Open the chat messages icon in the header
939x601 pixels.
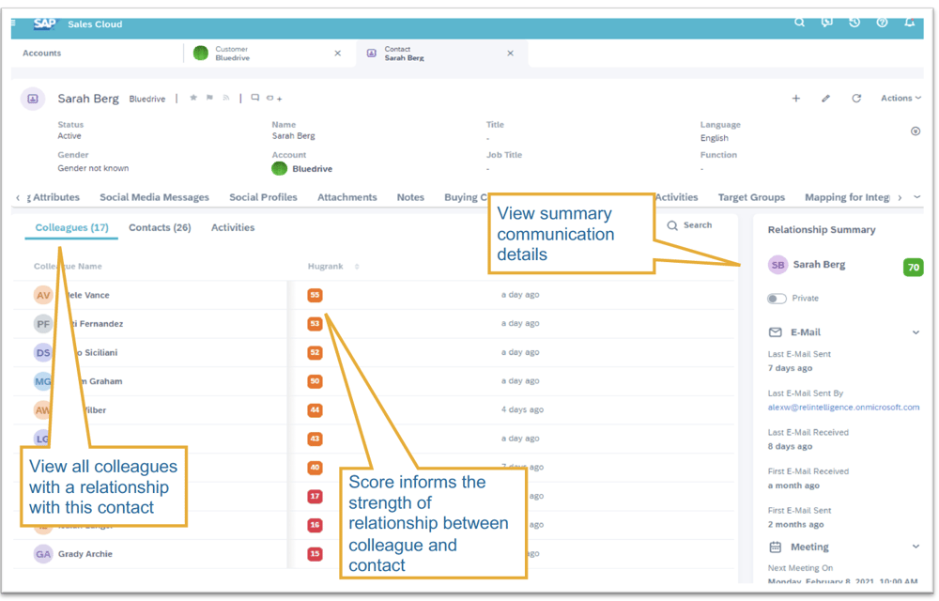click(827, 23)
